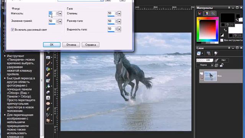This screenshot has height=138, width=245.
Task: Expand the New Layer dropdown arrow
Action: pos(202,53)
